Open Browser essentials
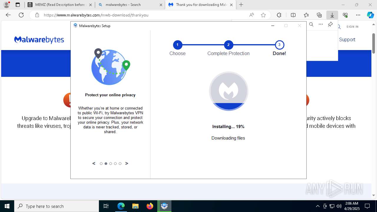 coord(345,15)
